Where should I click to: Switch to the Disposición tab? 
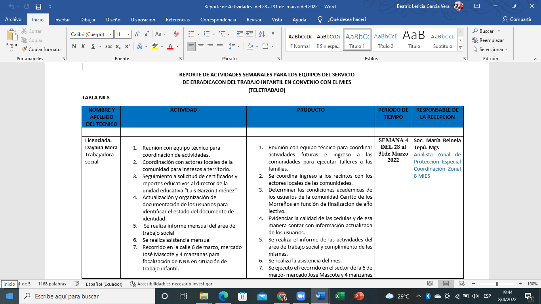point(143,19)
